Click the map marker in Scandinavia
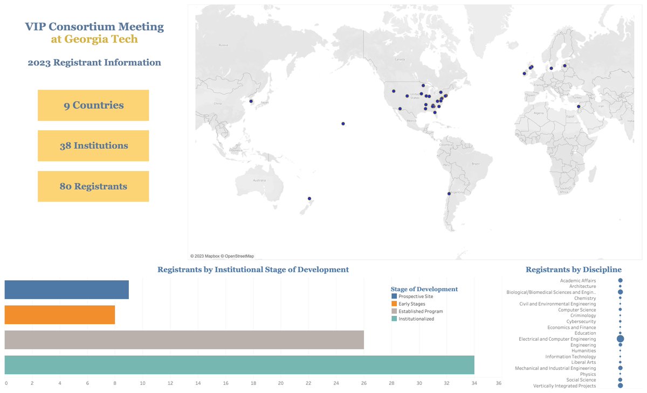This screenshot has width=647, height=393. pyautogui.click(x=550, y=67)
